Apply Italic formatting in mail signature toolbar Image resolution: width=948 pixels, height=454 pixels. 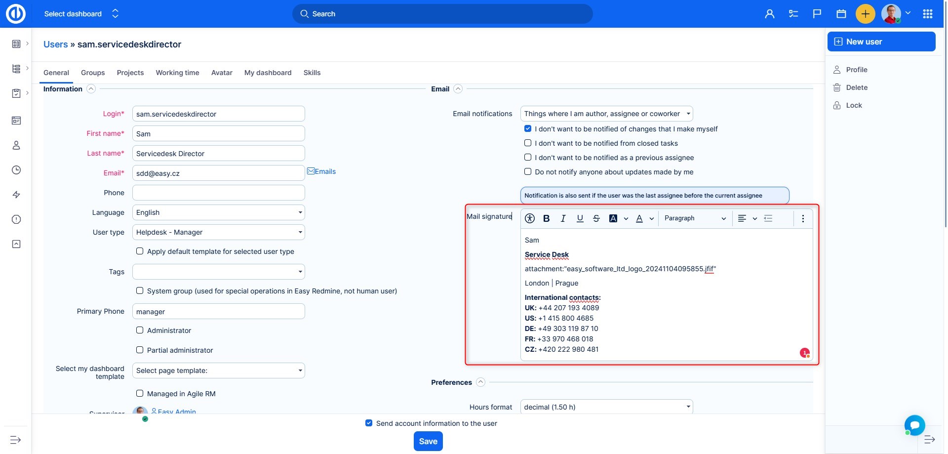click(x=563, y=218)
